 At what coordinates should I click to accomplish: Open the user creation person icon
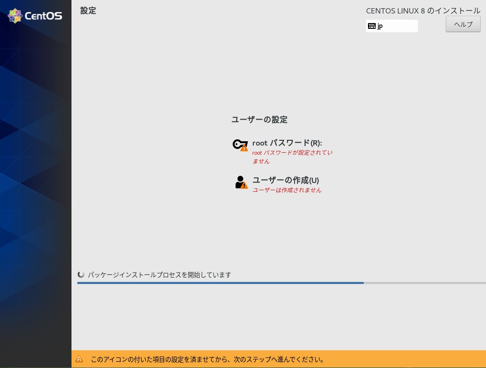(x=241, y=183)
